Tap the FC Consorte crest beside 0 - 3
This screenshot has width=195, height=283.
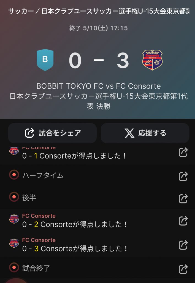[x=14, y=243]
